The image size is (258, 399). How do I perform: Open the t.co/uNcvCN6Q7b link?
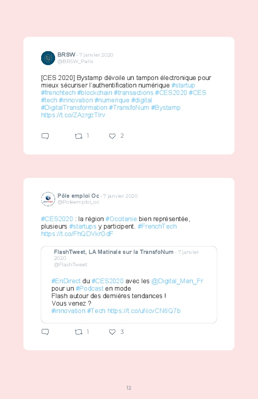(x=144, y=311)
